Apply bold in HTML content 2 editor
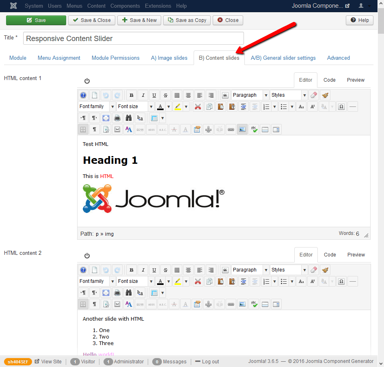The width and height of the screenshot is (384, 367). coord(132,270)
